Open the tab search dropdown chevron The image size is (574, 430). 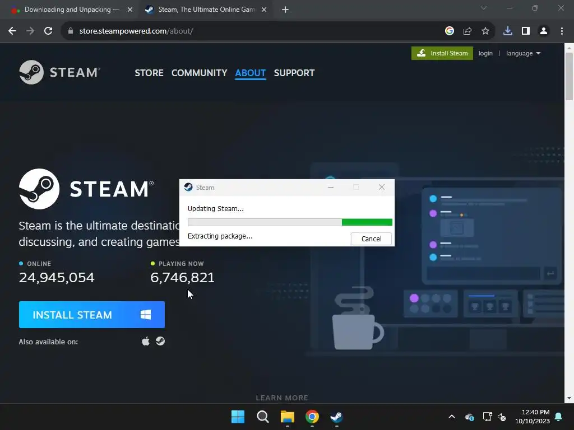coord(484,8)
